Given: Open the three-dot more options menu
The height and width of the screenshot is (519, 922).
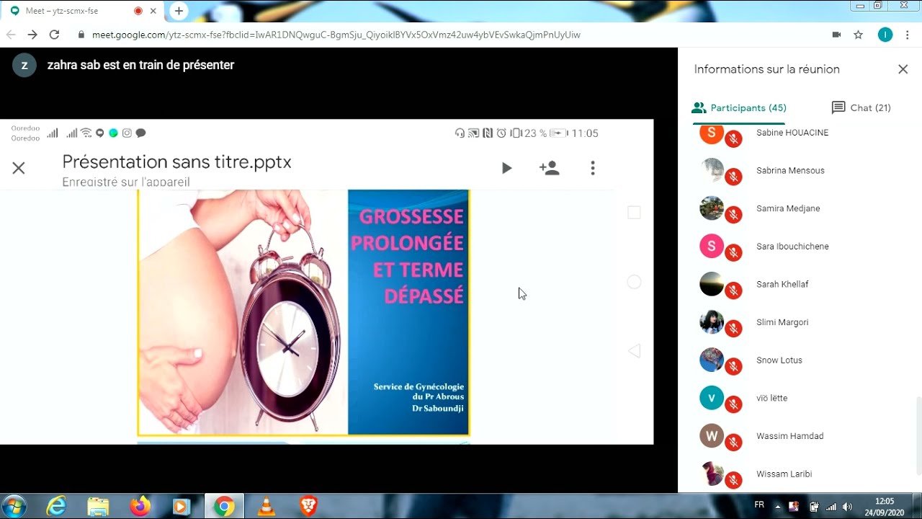Looking at the screenshot, I should [x=593, y=168].
